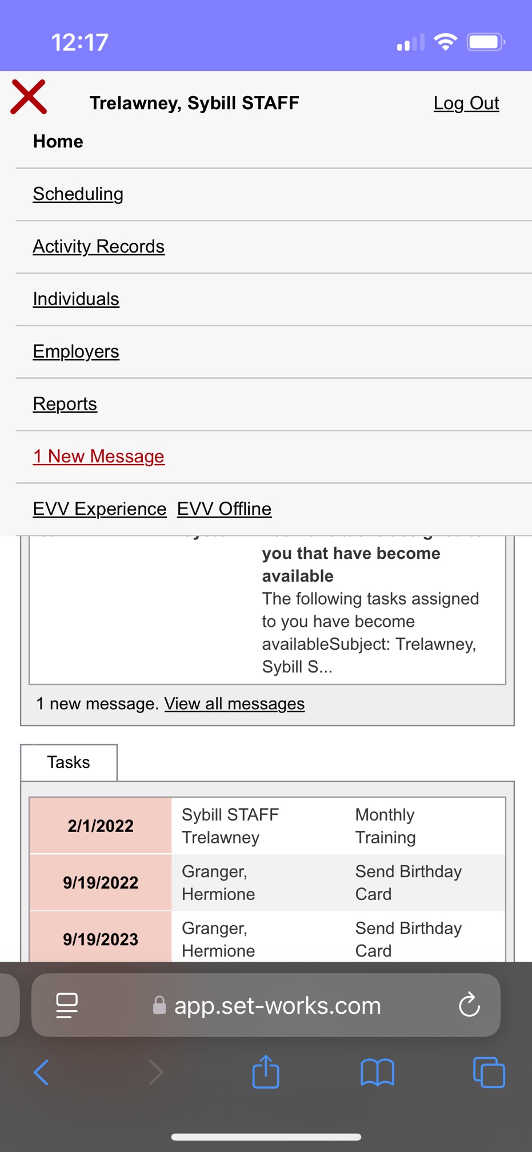The image size is (532, 1152).
Task: Open the 2/1/2022 Monthly Training task
Action: pos(267,826)
